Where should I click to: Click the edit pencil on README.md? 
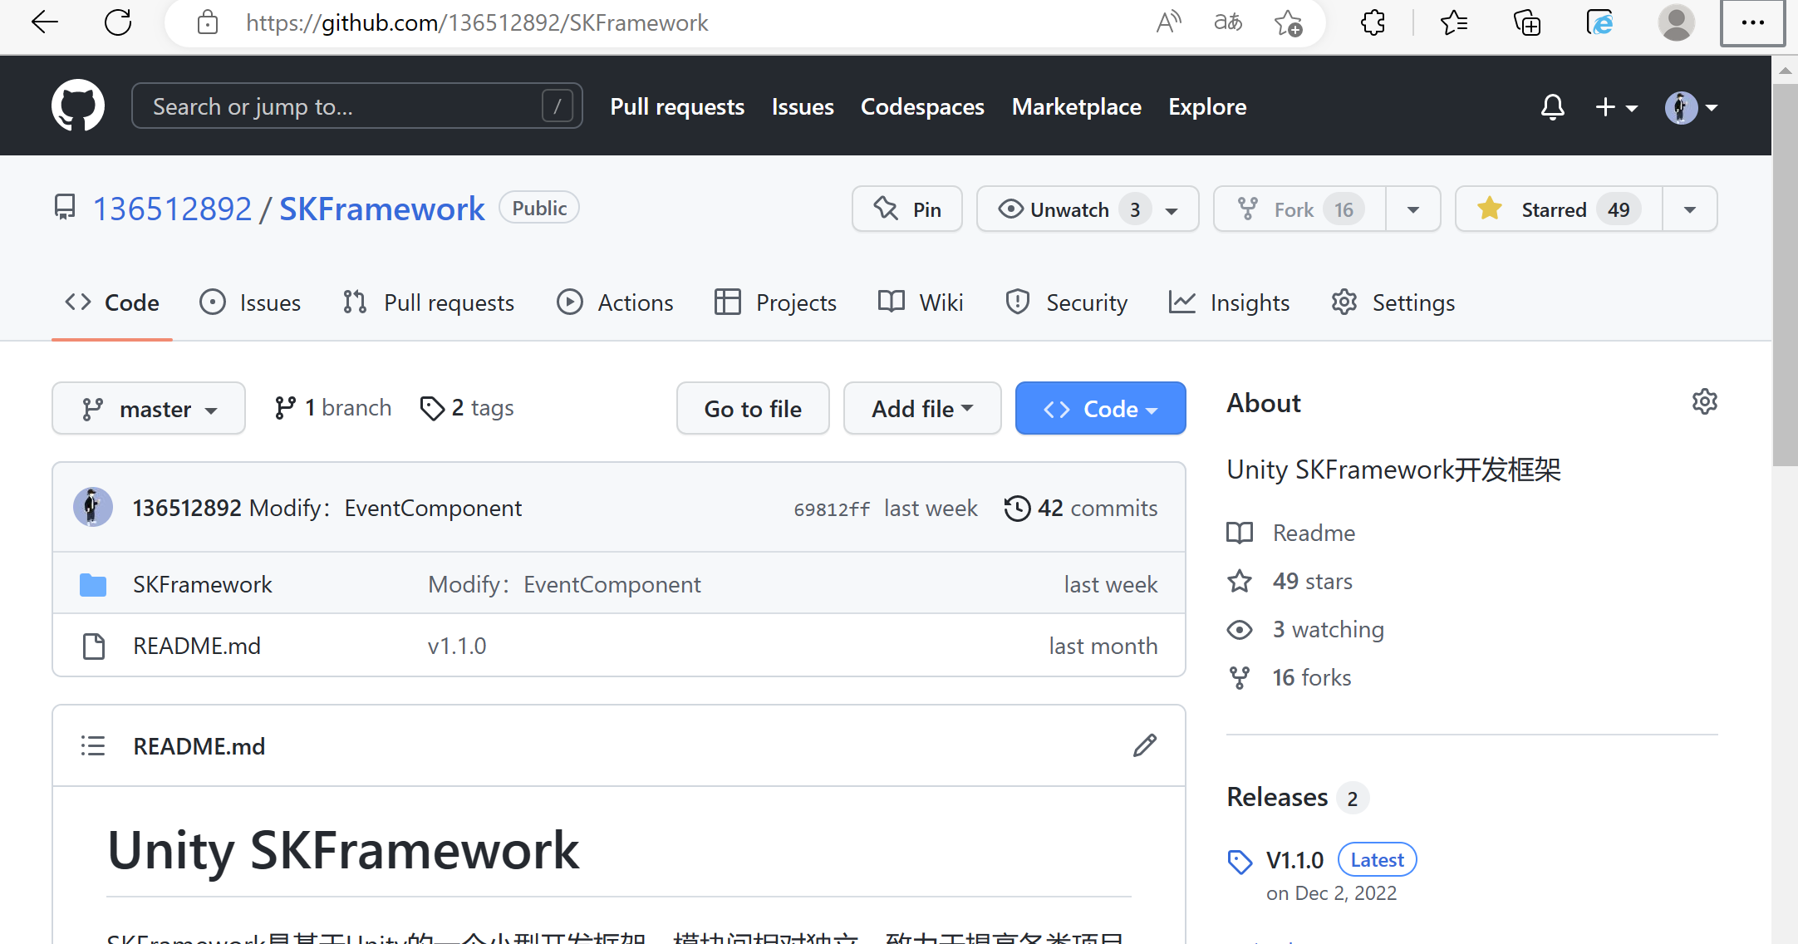click(x=1144, y=745)
